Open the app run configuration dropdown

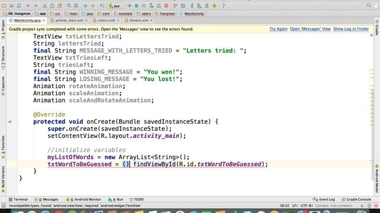[116, 5]
